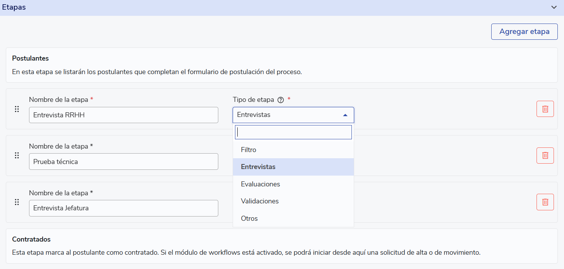Click the Etapas section header title
This screenshot has width=564, height=269.
pos(14,7)
